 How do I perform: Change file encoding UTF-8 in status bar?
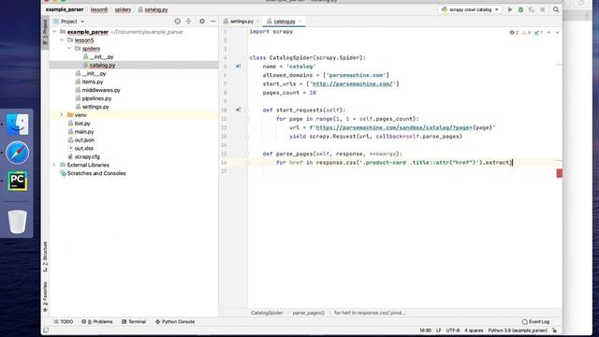[x=453, y=330]
